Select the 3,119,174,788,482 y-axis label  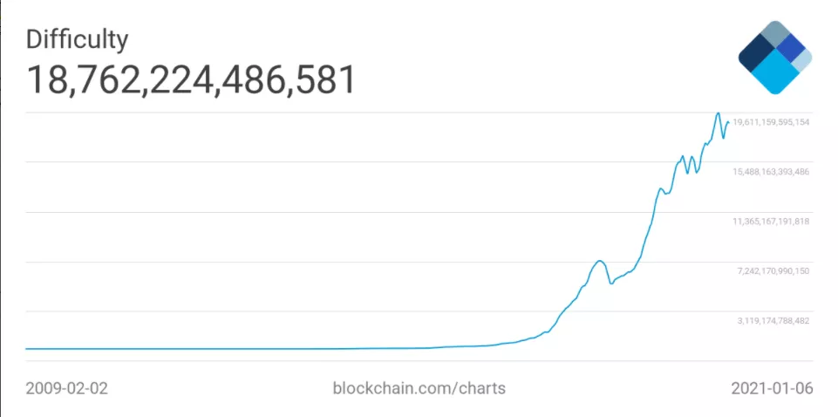click(773, 321)
